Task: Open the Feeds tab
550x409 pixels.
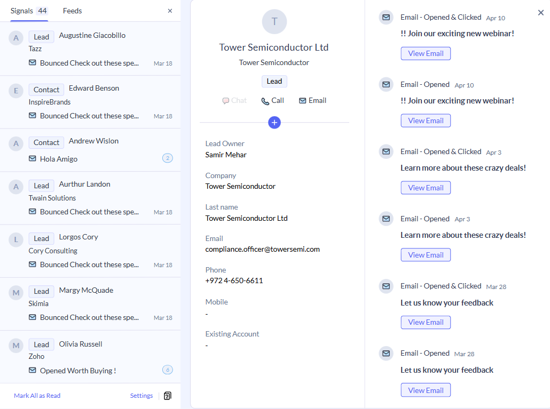Action: click(72, 11)
